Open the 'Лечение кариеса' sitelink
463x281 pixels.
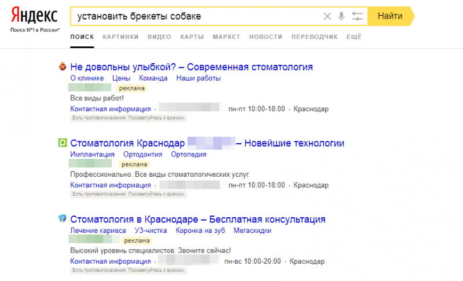tap(98, 231)
